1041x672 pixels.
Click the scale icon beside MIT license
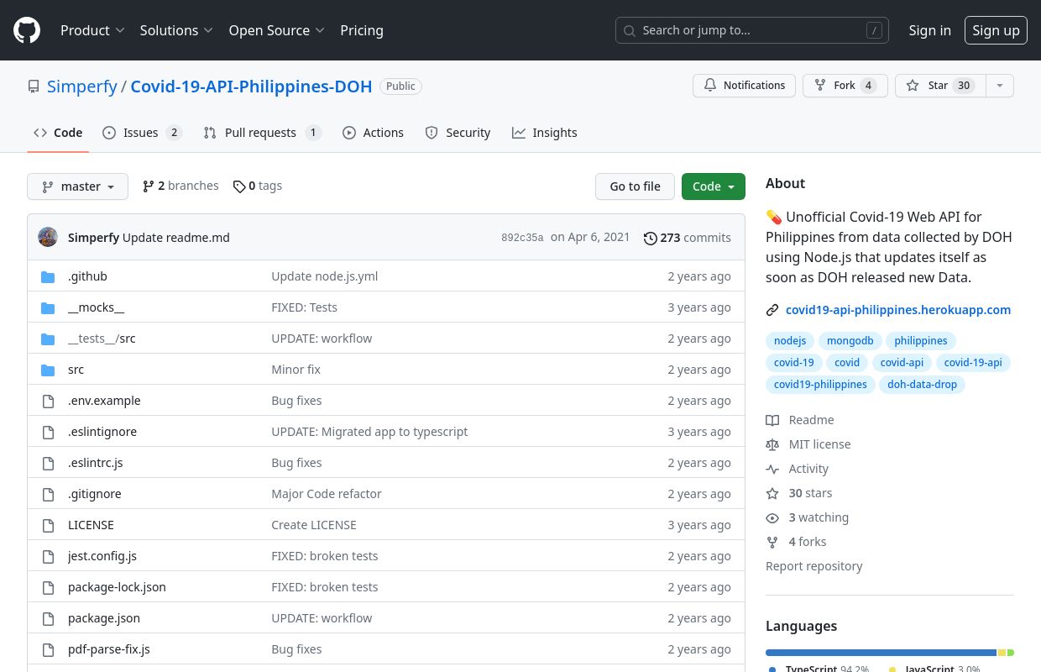[x=772, y=444]
